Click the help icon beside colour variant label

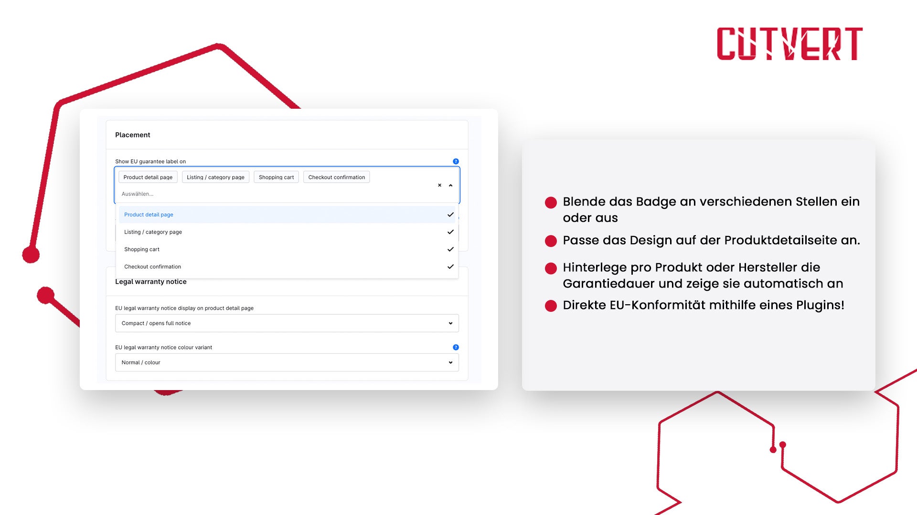click(456, 347)
